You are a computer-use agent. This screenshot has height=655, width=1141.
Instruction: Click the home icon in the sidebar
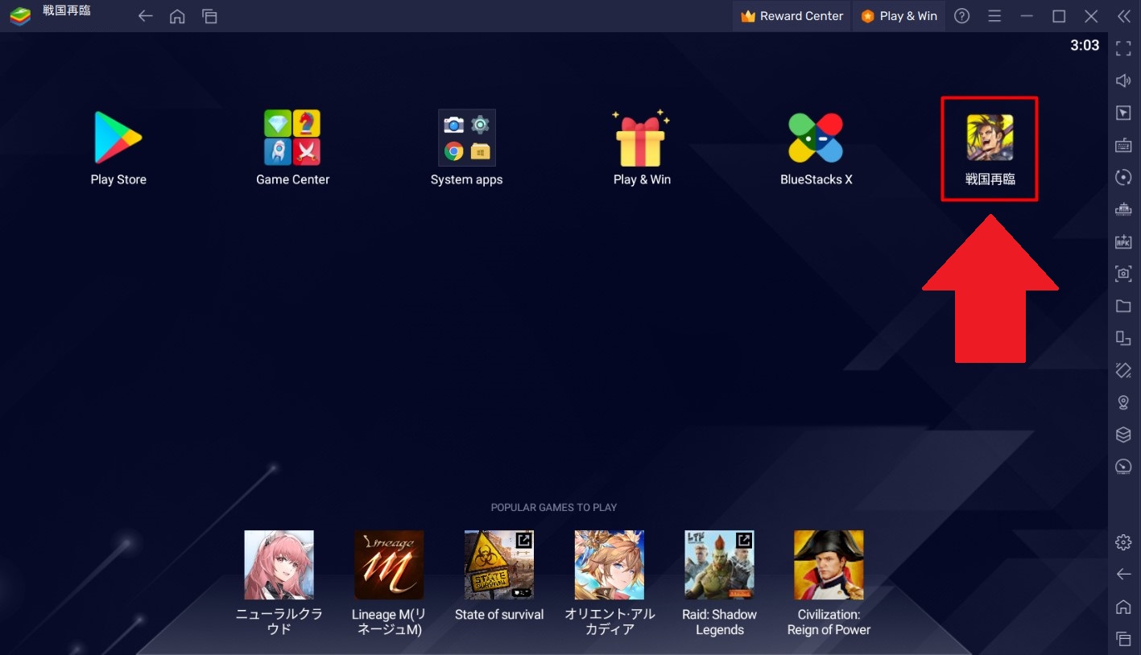1123,607
